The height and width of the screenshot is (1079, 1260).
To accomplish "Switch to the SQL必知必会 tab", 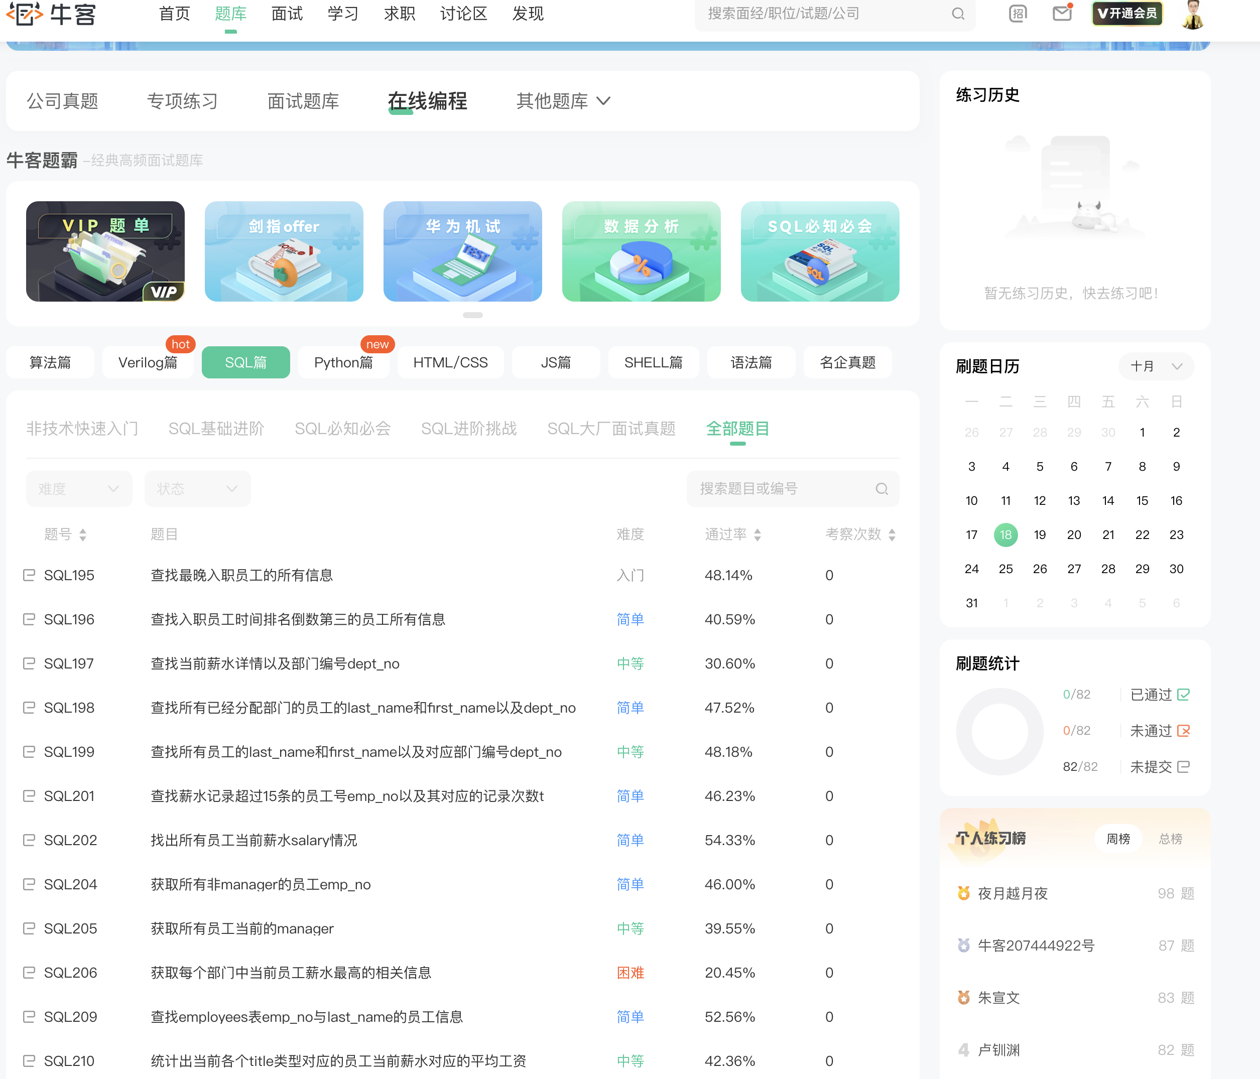I will [x=342, y=429].
